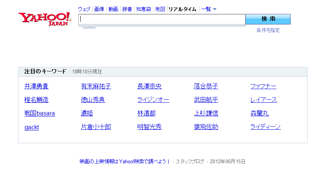Select the リアルタイム search tab
Screen dimensions: 331x173
tap(182, 9)
